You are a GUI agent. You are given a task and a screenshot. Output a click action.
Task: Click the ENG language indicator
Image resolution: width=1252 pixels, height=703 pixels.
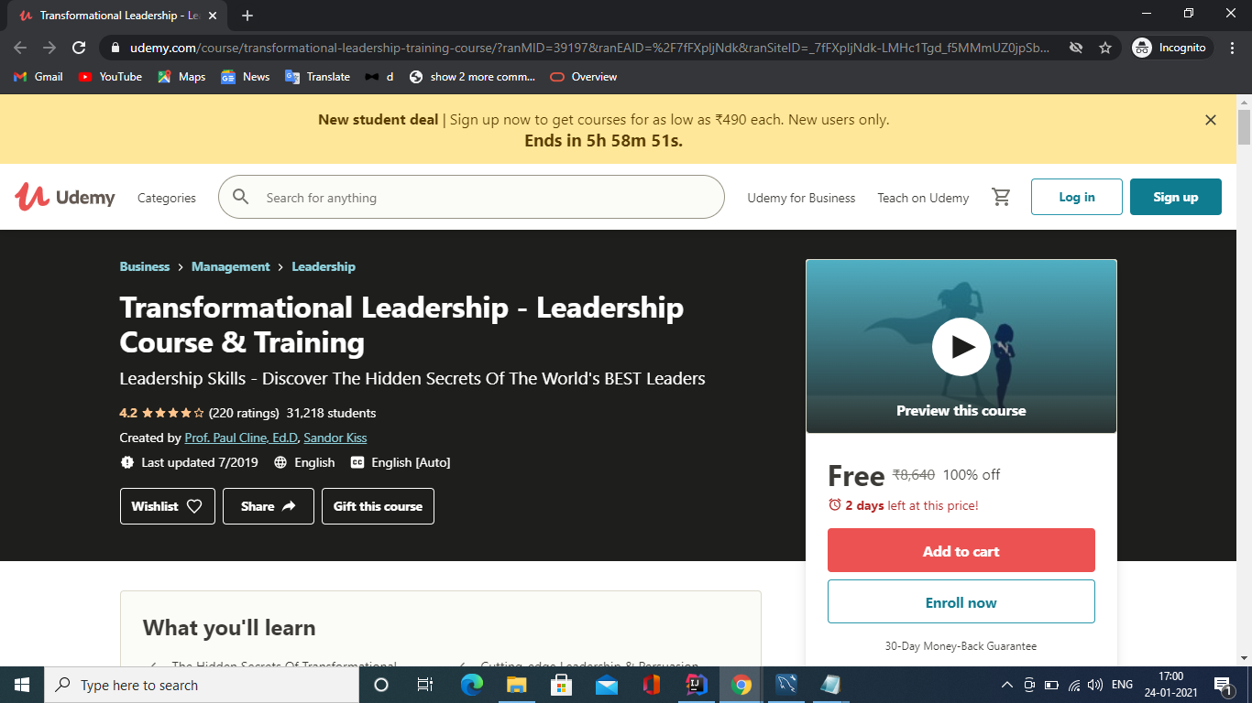1122,685
